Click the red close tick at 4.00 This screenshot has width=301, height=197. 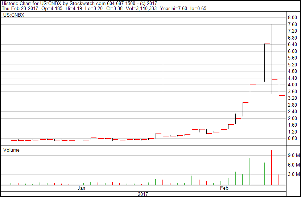click(x=253, y=85)
